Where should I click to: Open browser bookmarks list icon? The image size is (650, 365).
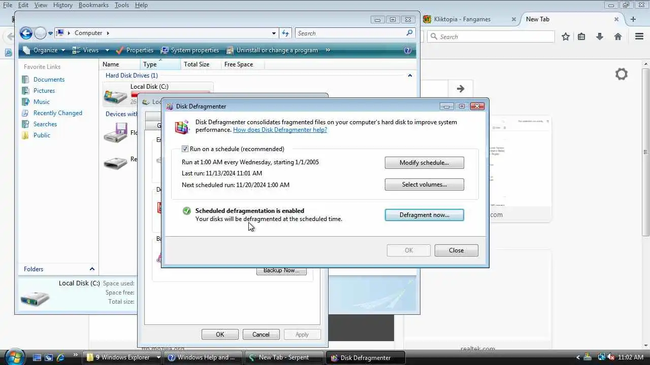[581, 36]
